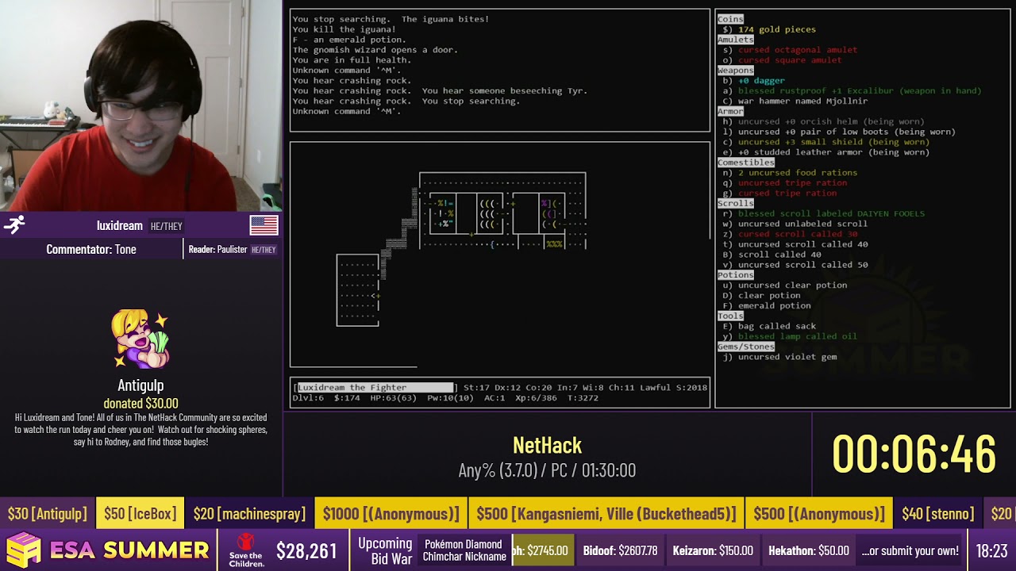This screenshot has height=571, width=1016.
Task: Click the Antigulp donor avatar with cash
Action: [x=140, y=340]
